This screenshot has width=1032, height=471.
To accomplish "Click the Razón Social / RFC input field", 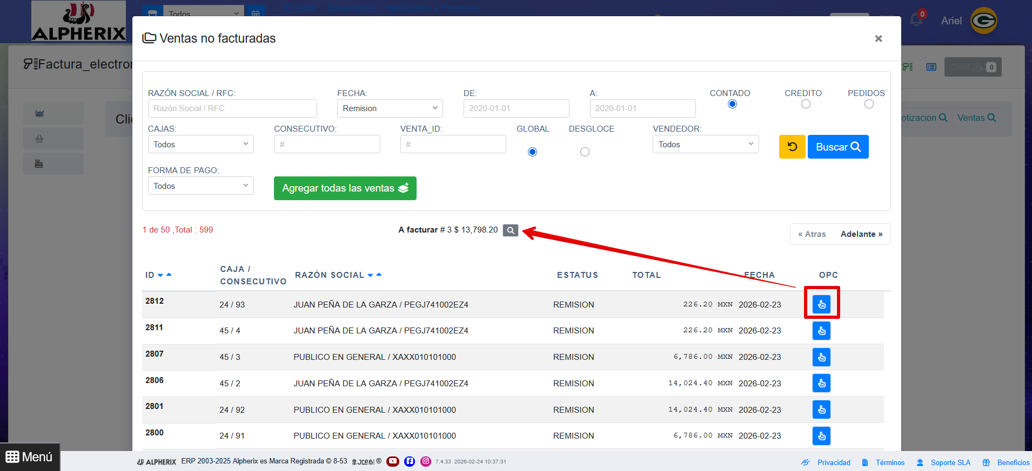I will pos(232,108).
